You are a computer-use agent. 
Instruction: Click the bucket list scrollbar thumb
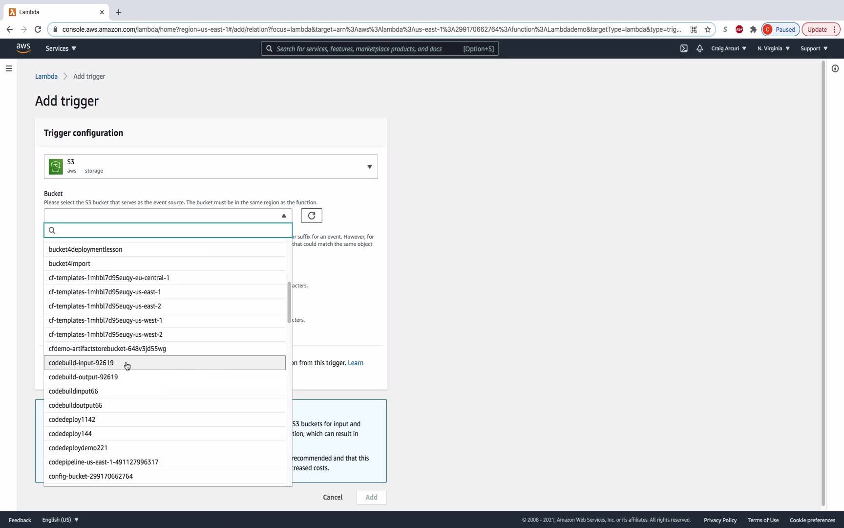coord(289,302)
